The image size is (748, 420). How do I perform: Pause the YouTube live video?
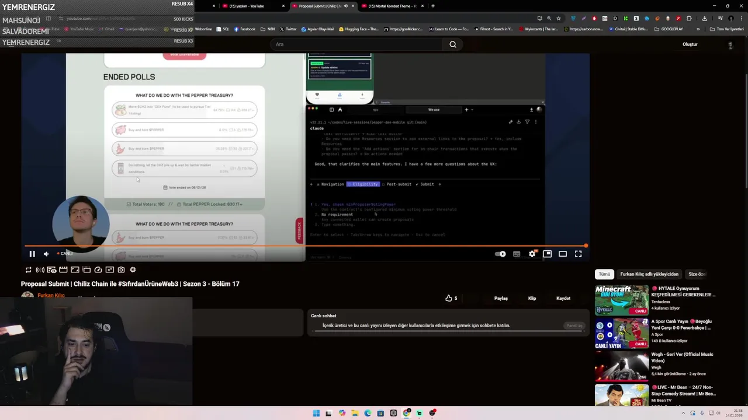point(32,254)
